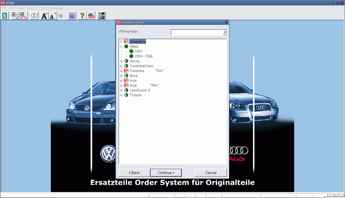Select the Alhambra label in the tree

point(138,42)
